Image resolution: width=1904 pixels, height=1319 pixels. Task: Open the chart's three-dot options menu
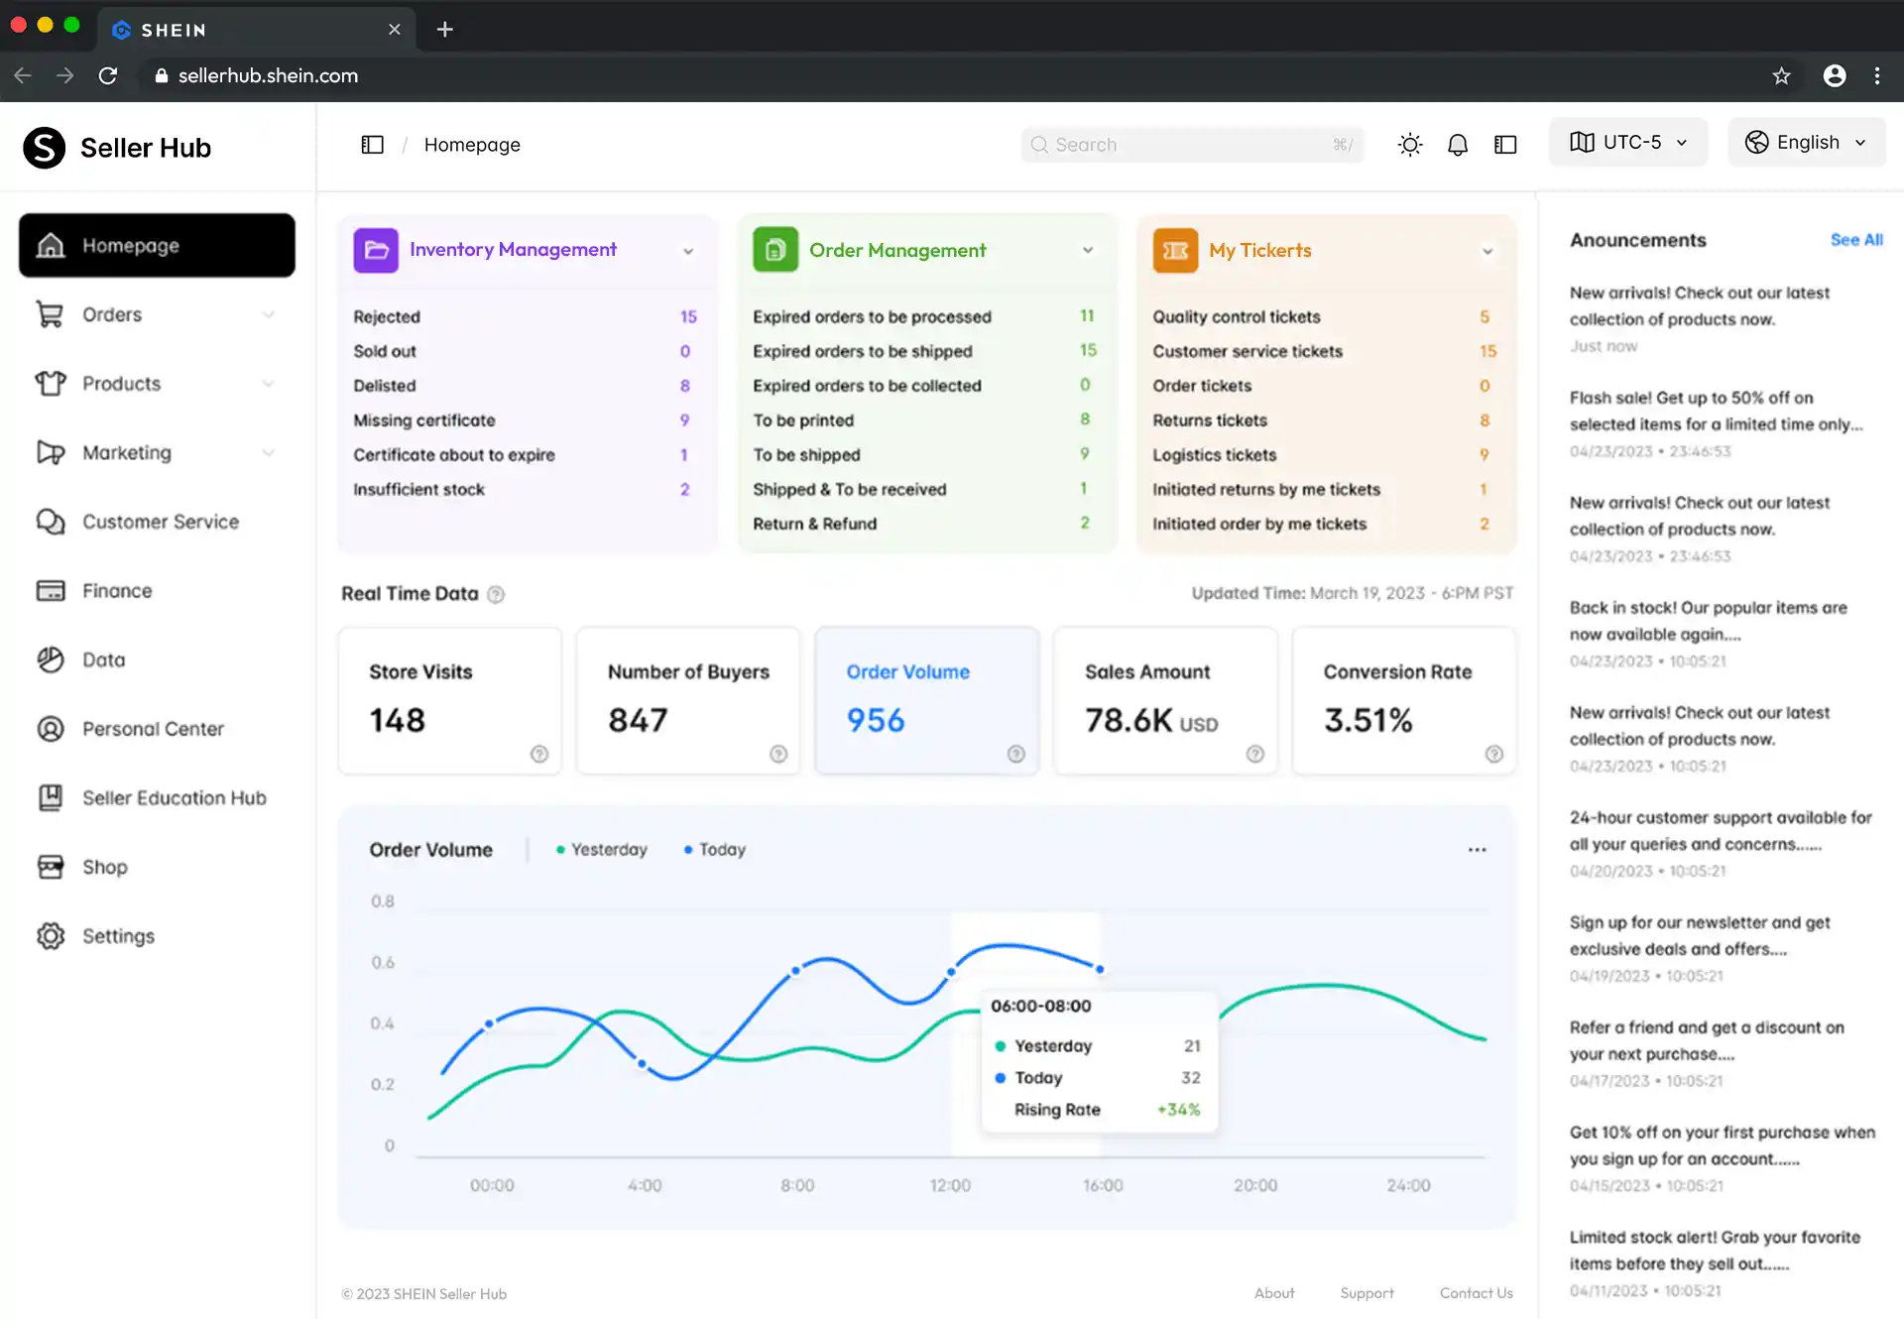tap(1477, 850)
